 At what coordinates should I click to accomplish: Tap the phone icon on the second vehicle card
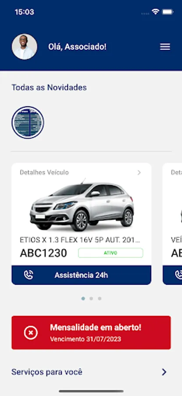tap(178, 275)
